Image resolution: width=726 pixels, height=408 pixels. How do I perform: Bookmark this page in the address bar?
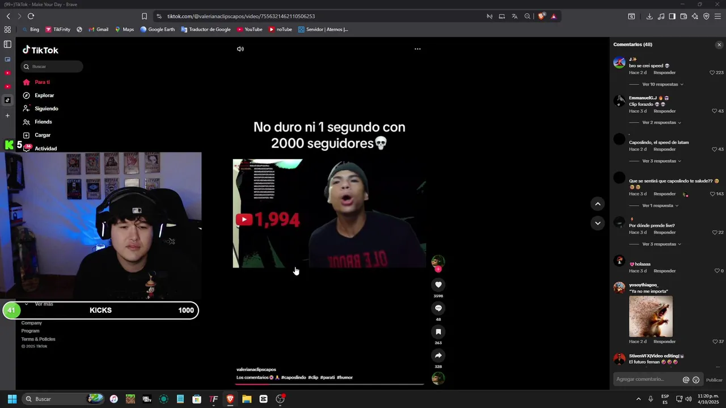tap(144, 16)
